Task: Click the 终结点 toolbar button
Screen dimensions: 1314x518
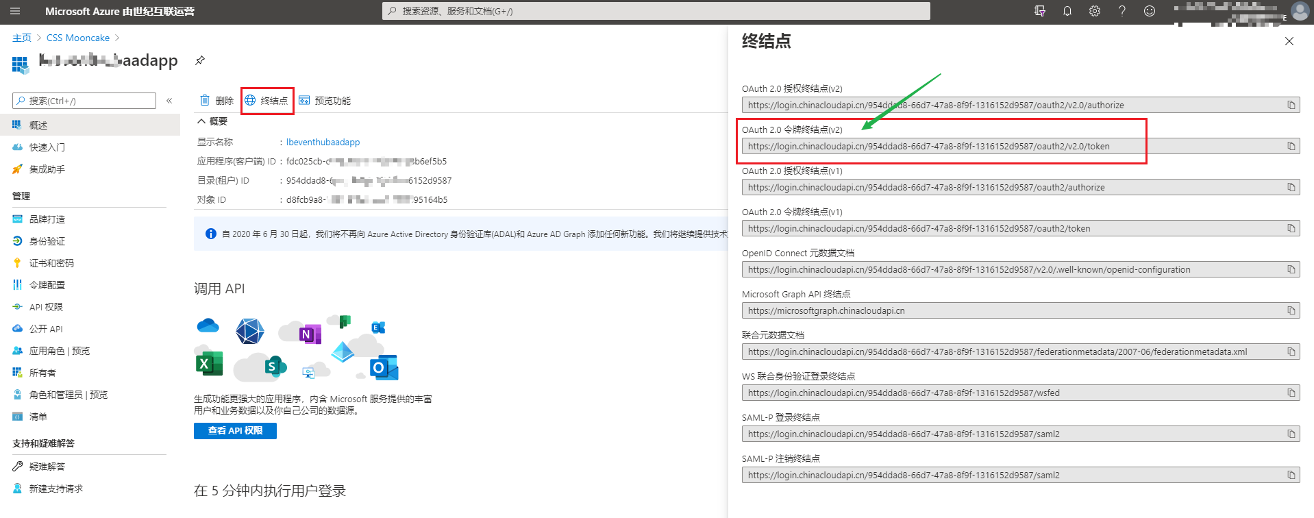Action: (267, 101)
